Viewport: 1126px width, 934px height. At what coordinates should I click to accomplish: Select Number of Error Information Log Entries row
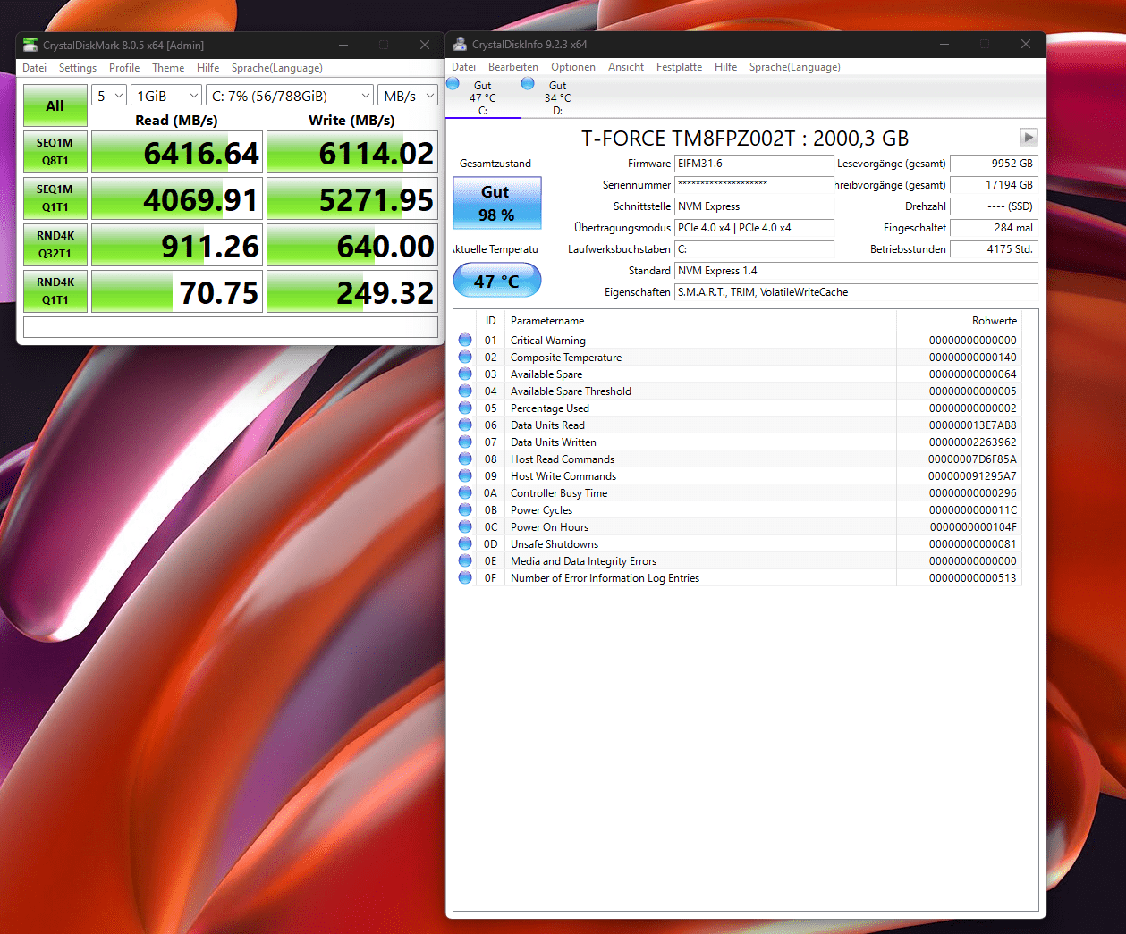pos(738,578)
